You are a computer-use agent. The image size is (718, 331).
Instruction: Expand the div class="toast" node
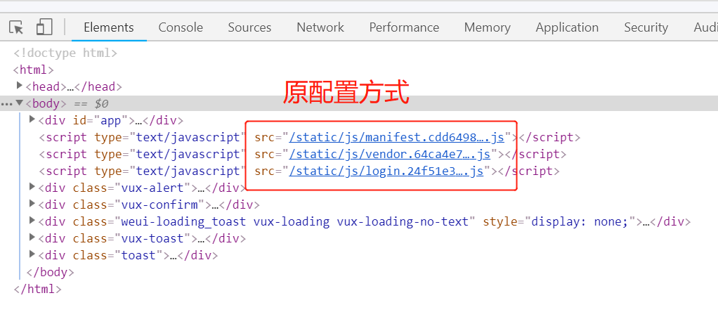[x=32, y=254]
